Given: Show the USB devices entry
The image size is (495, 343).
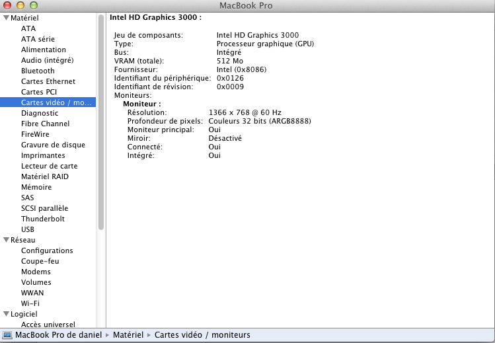Looking at the screenshot, I should click(28, 229).
